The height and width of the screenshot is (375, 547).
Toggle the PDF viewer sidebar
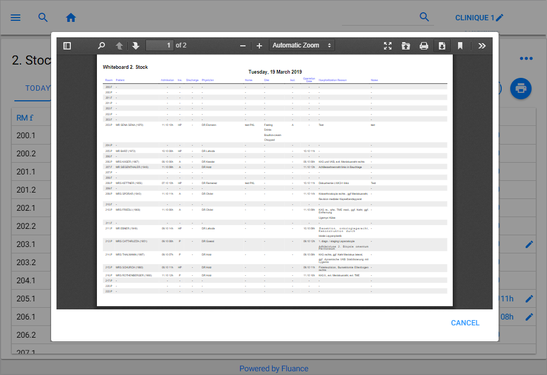tap(67, 46)
